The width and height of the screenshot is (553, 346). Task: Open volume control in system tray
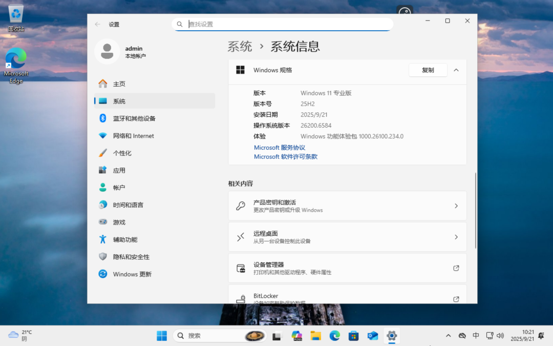[500, 335]
